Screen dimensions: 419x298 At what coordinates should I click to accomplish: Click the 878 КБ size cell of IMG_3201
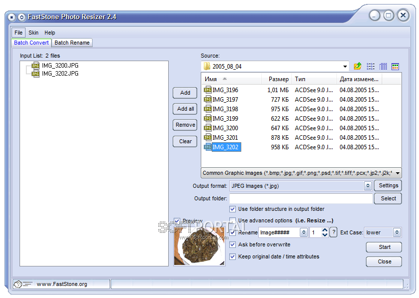tap(280, 138)
